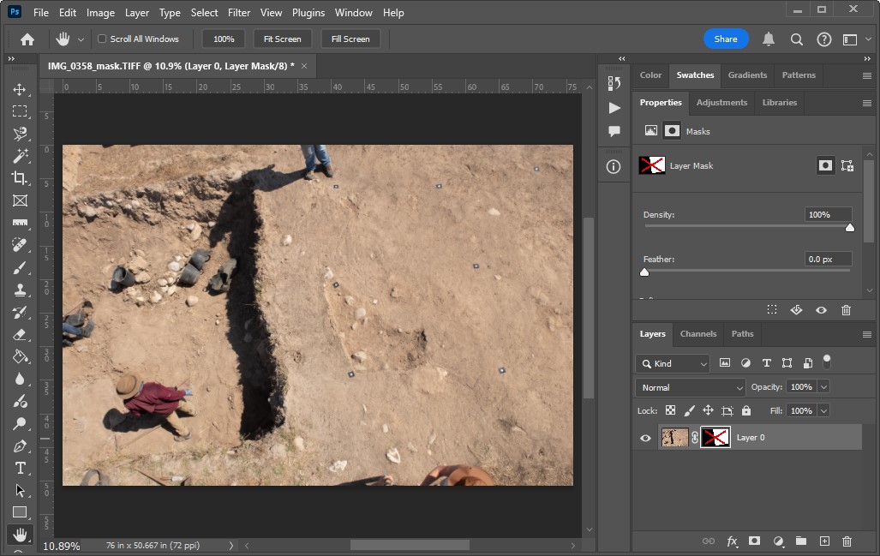Toggle lock all on the layer
The image size is (880, 556).
pos(745,411)
